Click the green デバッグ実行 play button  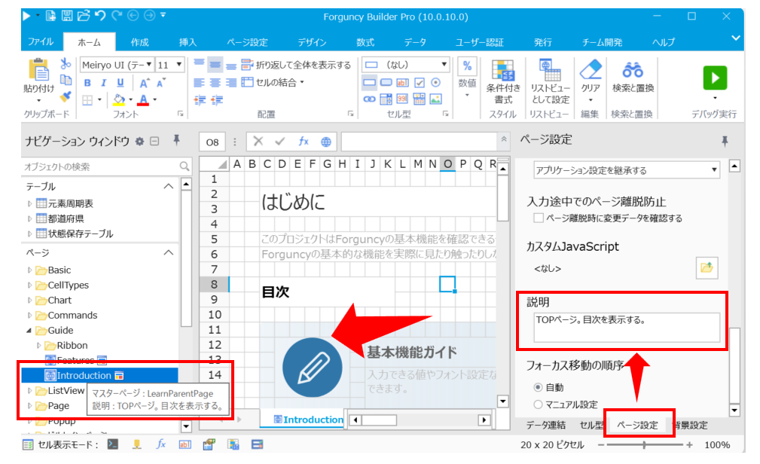tap(715, 78)
